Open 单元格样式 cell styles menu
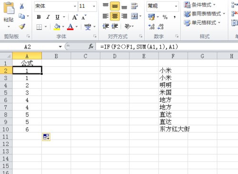This screenshot has height=174, width=238. 202,23
